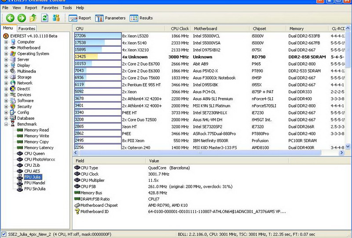Open the Report menu
Viewport: 352px width, 238px height.
[x=31, y=7]
